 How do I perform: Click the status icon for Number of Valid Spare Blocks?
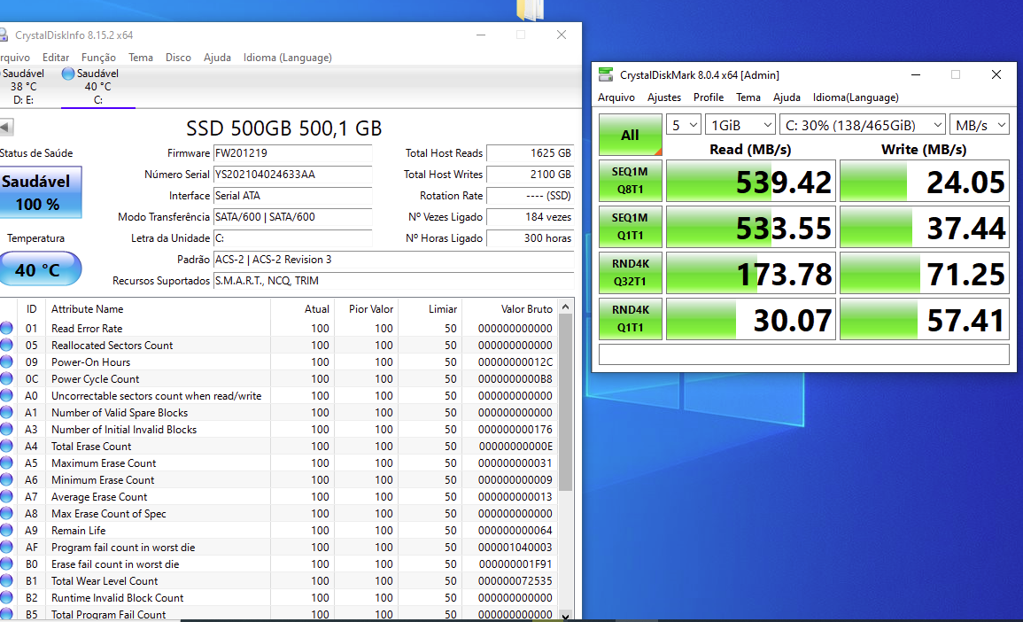click(6, 413)
